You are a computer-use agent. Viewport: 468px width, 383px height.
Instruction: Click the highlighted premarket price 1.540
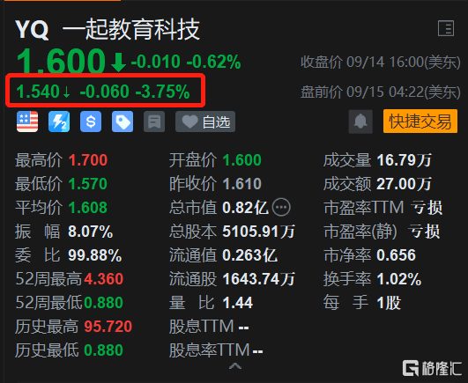(x=38, y=92)
